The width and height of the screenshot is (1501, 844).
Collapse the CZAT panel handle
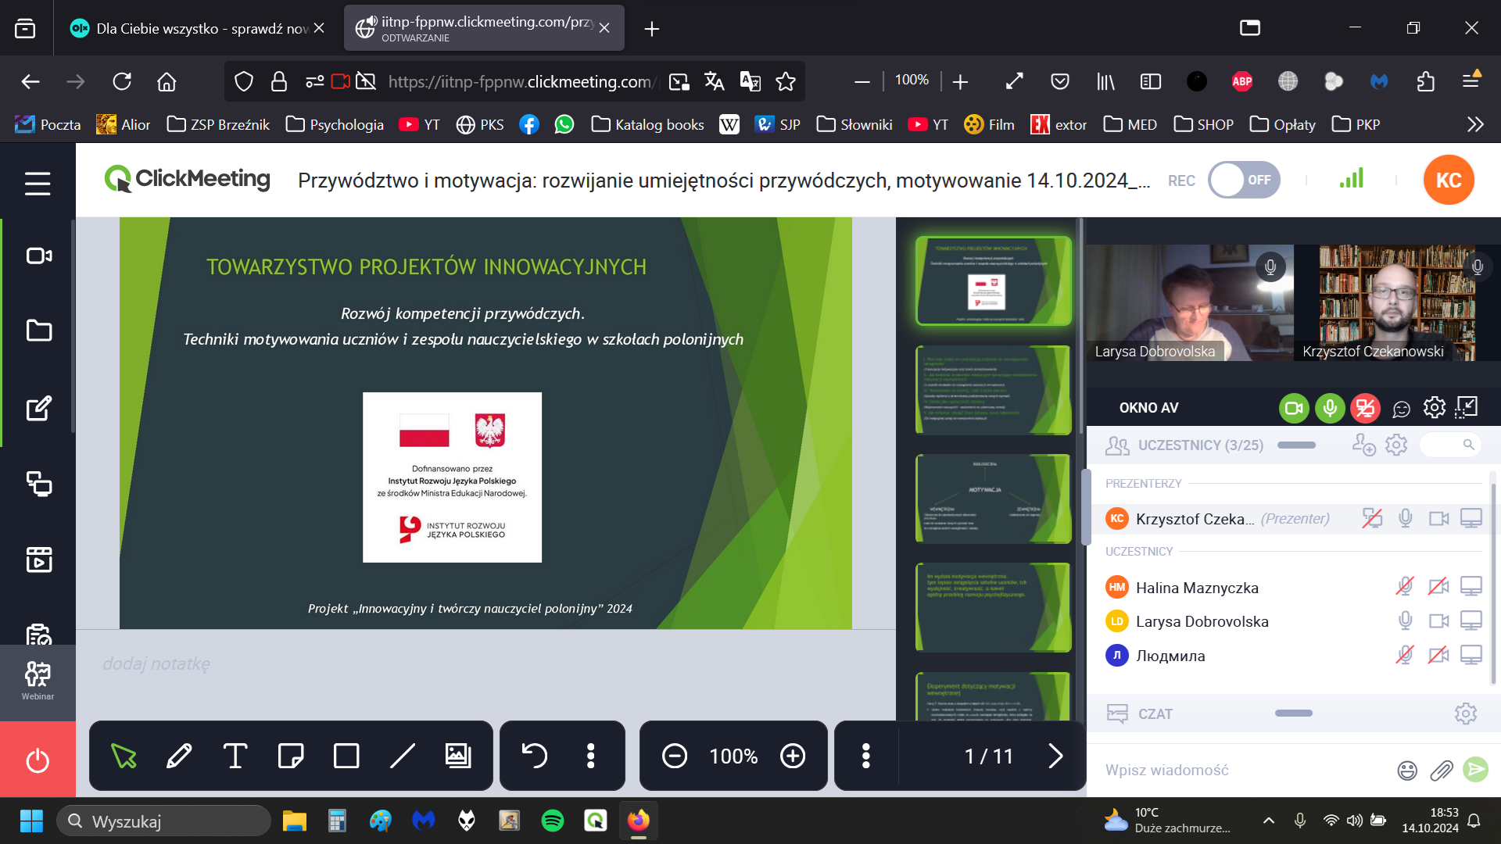pos(1294,713)
